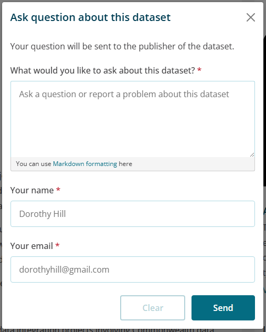Click the 'Your email' field label
This screenshot has width=266, height=332.
(31, 246)
